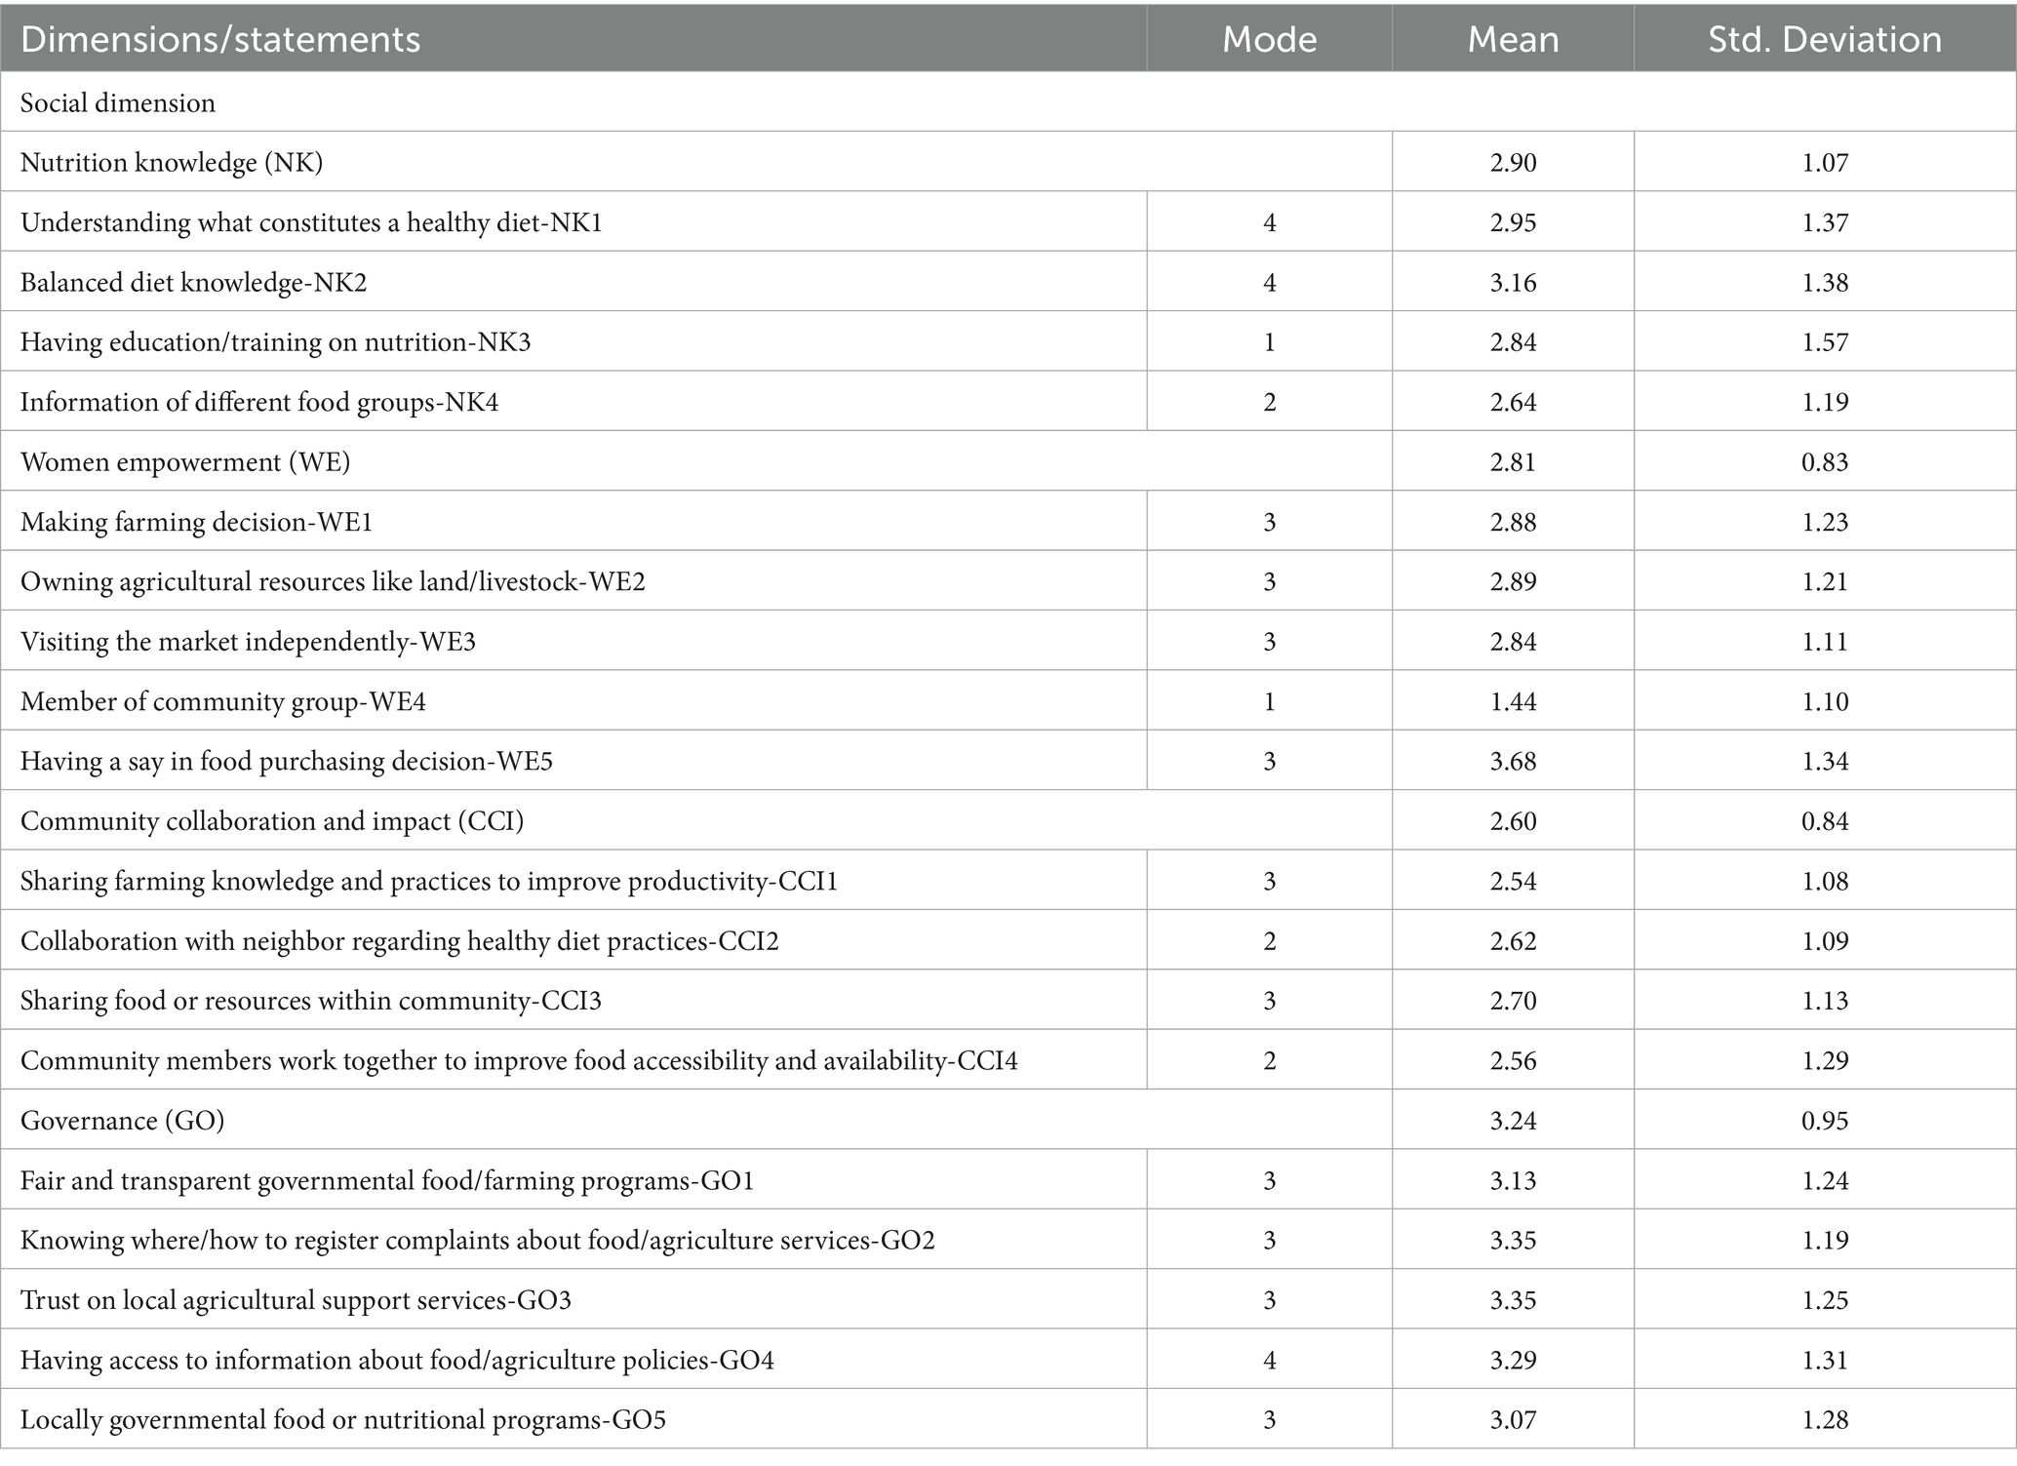This screenshot has width=2017, height=1466.
Task: Click mean 2.88 in the WE1 row
Action: [x=1513, y=522]
